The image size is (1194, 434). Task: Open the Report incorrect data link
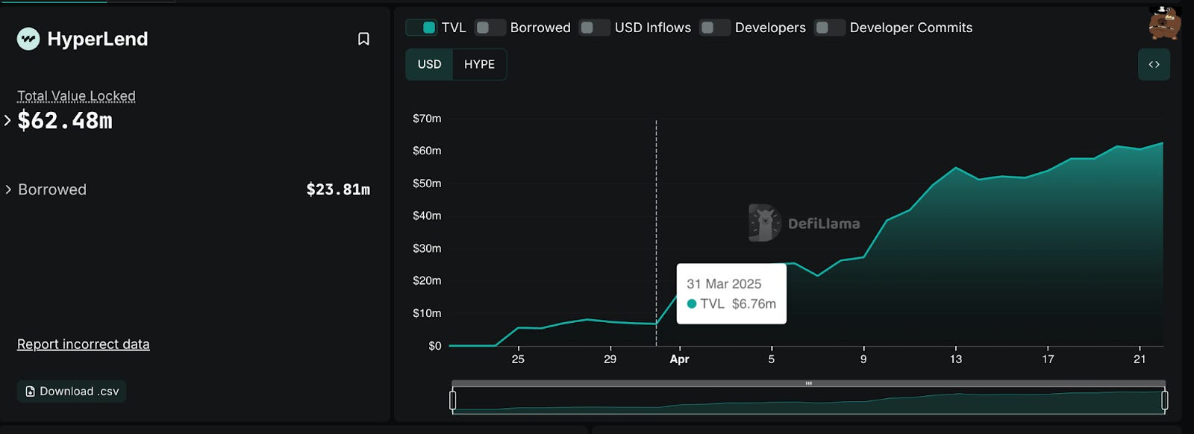click(84, 344)
